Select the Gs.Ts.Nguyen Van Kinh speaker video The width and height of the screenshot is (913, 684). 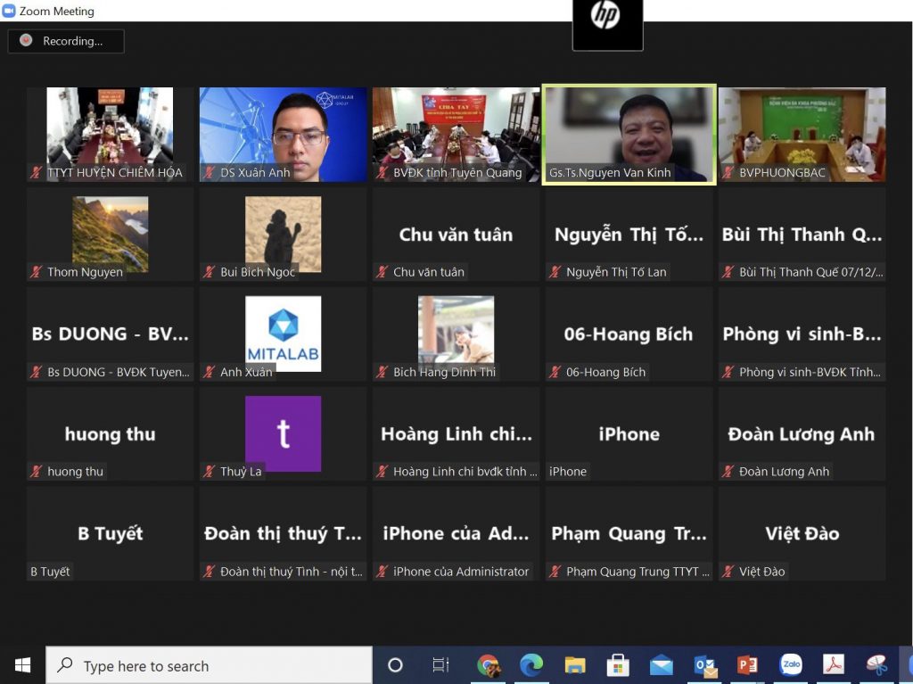pyautogui.click(x=629, y=135)
